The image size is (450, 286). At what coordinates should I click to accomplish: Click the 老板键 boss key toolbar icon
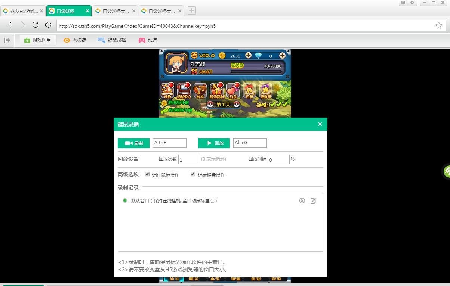pyautogui.click(x=75, y=40)
